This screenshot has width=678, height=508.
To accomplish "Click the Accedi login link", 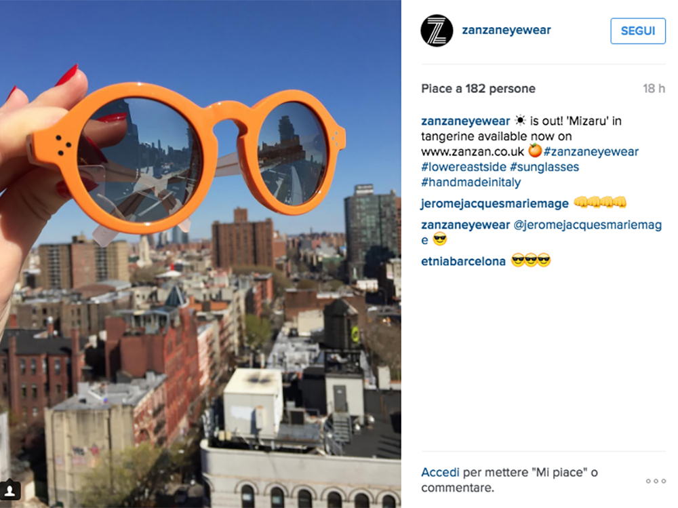I will tap(440, 472).
